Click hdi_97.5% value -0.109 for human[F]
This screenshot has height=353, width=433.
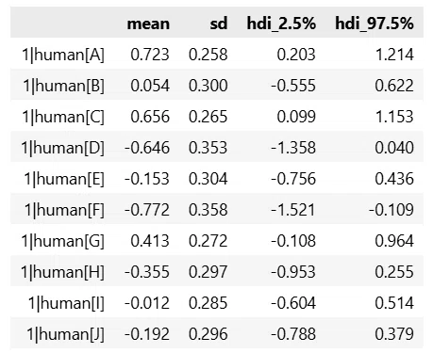(x=391, y=210)
